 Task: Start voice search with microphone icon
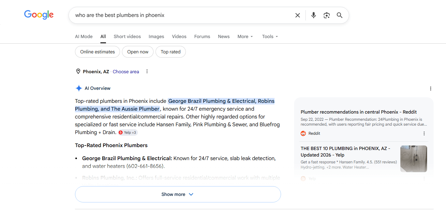(x=313, y=15)
